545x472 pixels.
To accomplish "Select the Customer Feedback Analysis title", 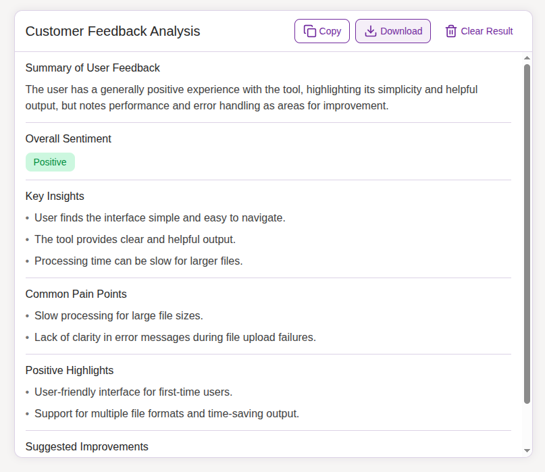I will [x=113, y=31].
